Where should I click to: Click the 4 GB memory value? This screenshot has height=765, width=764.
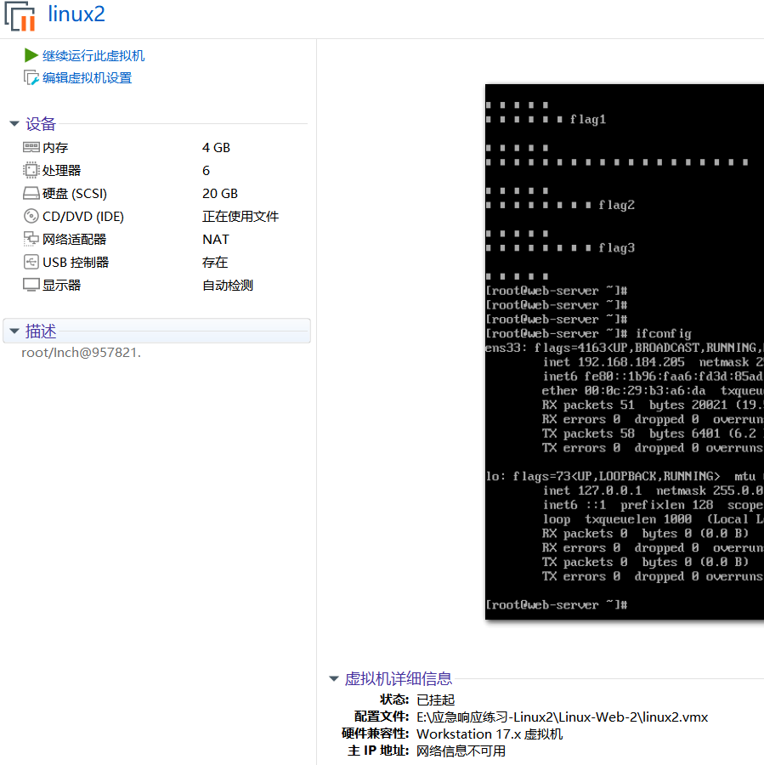pyautogui.click(x=216, y=147)
